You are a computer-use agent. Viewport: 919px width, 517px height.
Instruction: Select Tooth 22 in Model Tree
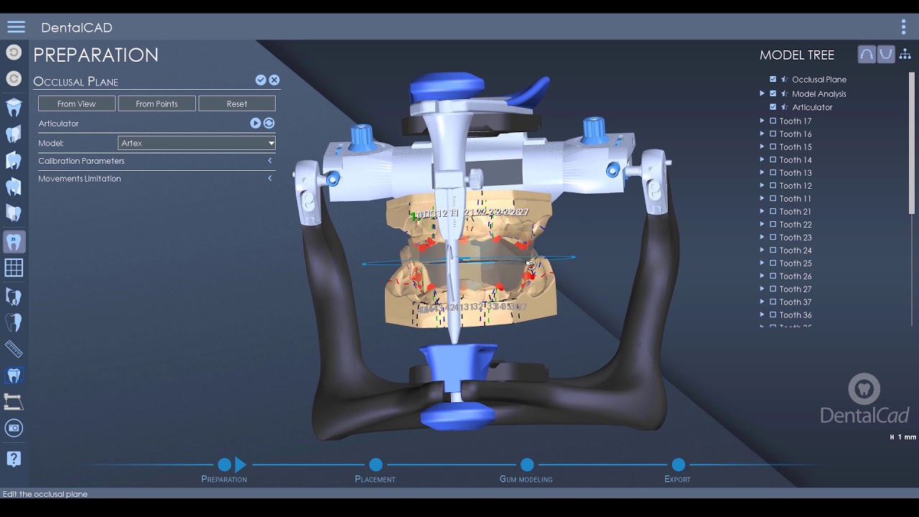tap(796, 225)
